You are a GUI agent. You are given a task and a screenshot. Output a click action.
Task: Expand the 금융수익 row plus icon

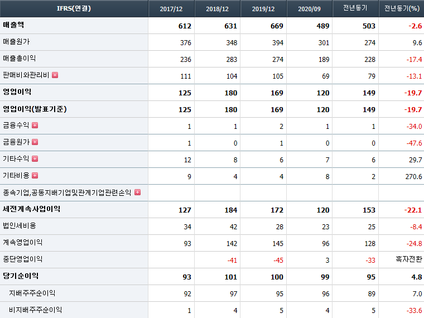(x=35, y=125)
